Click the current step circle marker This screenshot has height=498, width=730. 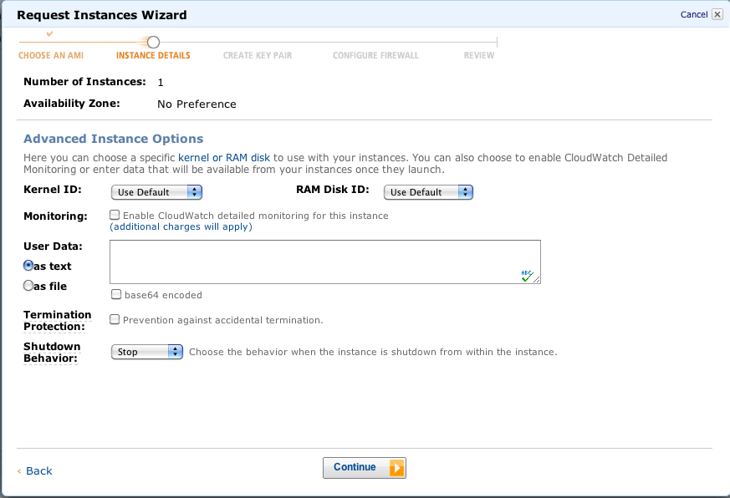(153, 42)
